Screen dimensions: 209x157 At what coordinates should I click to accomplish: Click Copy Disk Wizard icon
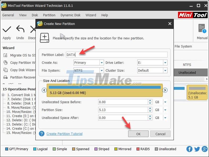pos(6,70)
